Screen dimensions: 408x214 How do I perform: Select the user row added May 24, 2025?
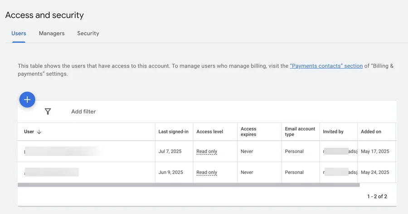(207, 172)
